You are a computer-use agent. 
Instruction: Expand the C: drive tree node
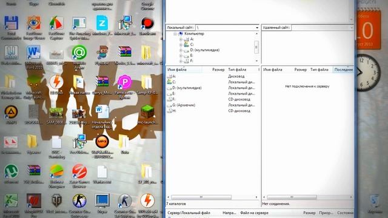(181, 45)
